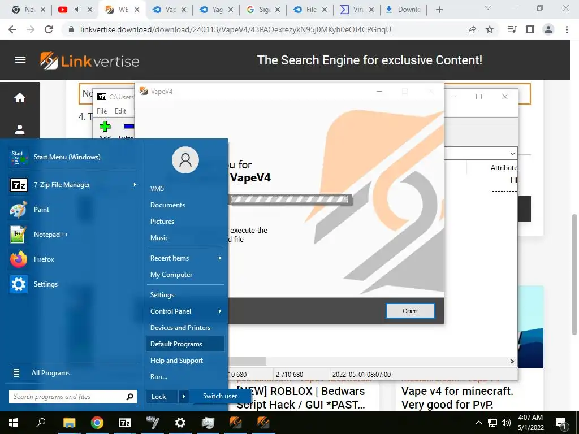
Task: Switch to 7-Zip on taskbar
Action: (125, 423)
